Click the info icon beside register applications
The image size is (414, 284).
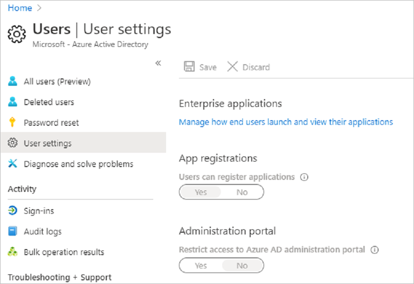pos(304,177)
